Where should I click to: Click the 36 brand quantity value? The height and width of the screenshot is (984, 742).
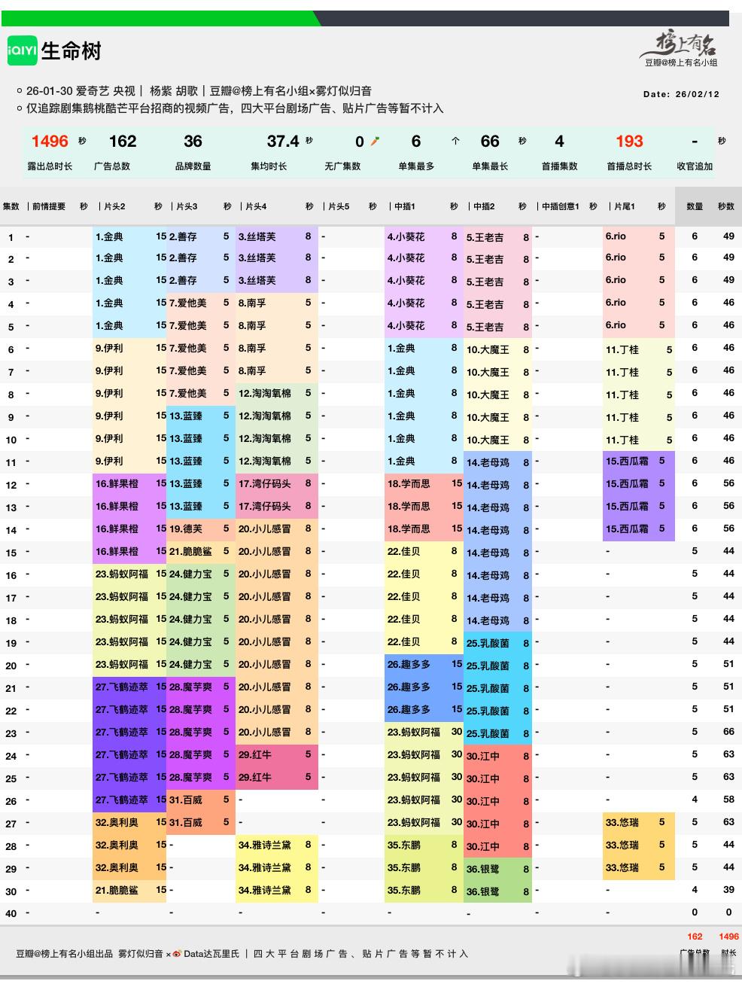point(193,142)
